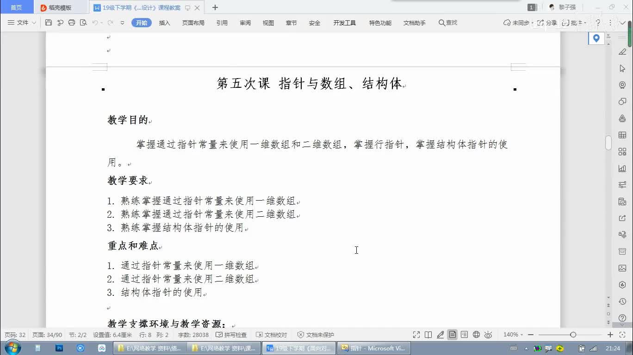Toggle full screen view in status bar

(x=416, y=335)
